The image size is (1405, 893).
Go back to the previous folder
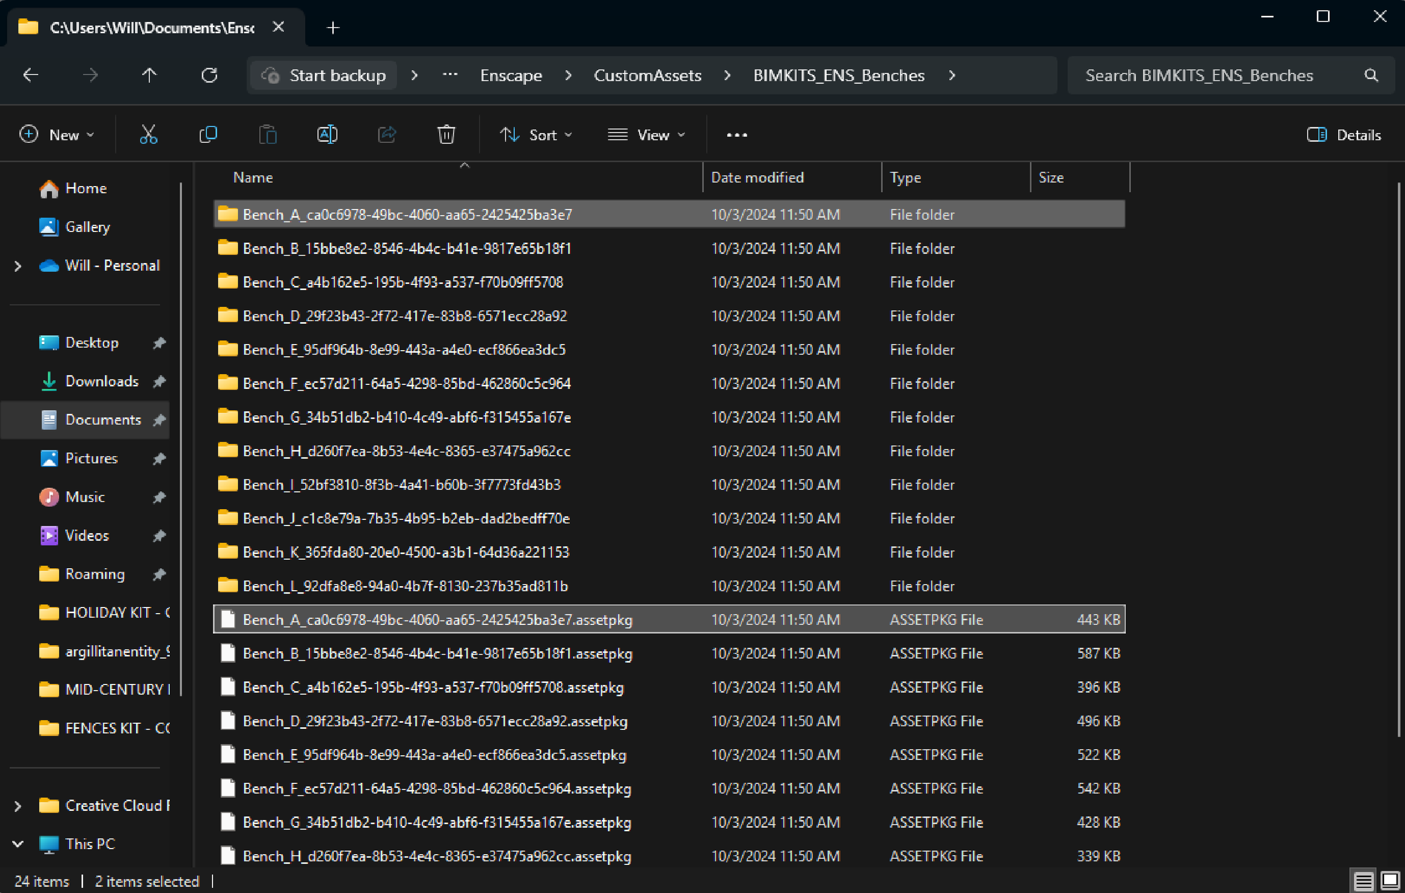click(30, 75)
